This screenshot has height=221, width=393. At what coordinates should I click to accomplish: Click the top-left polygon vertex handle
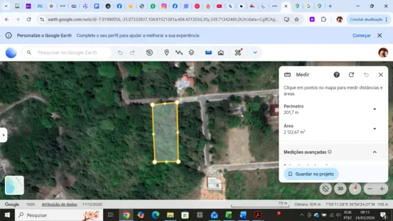point(152,105)
